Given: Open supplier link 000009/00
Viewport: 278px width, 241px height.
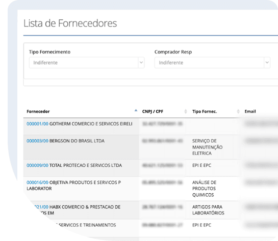Looking at the screenshot, I should click(37, 165).
